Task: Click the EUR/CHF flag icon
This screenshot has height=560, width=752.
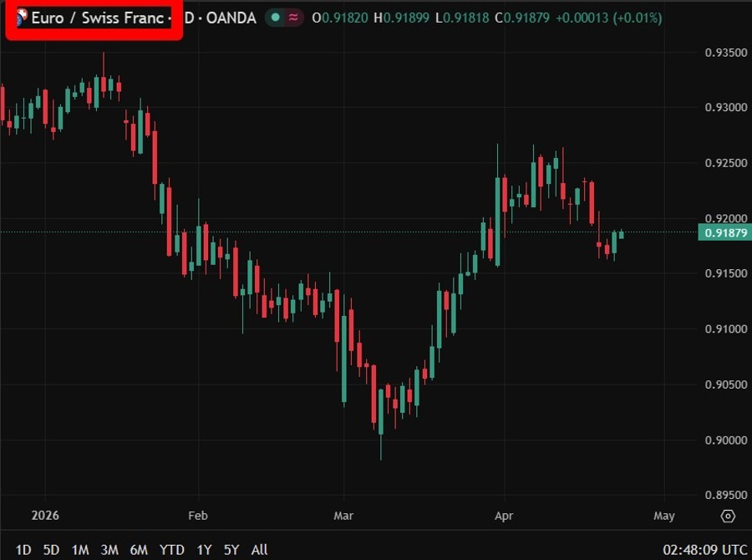Action: (x=21, y=18)
